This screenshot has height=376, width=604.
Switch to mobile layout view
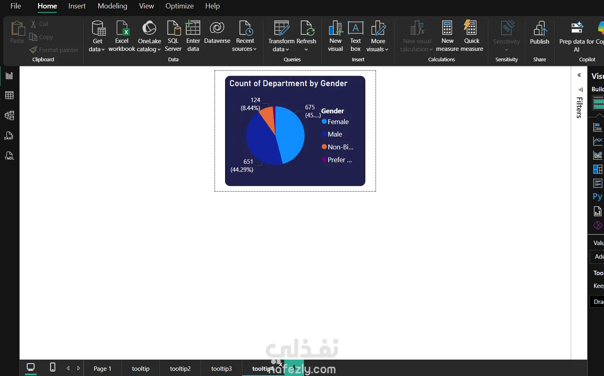coord(52,367)
